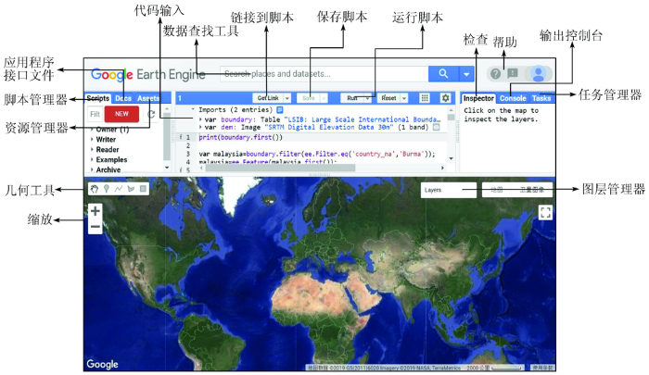Switch to the Docs tab
Viewport: 649px width, 375px height.
click(x=123, y=98)
